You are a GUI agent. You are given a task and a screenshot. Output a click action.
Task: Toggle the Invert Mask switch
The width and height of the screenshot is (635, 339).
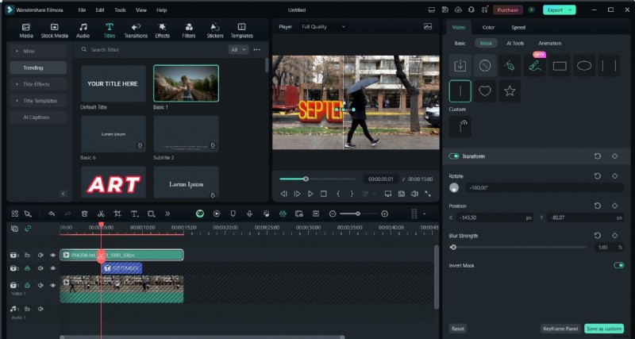(x=618, y=265)
